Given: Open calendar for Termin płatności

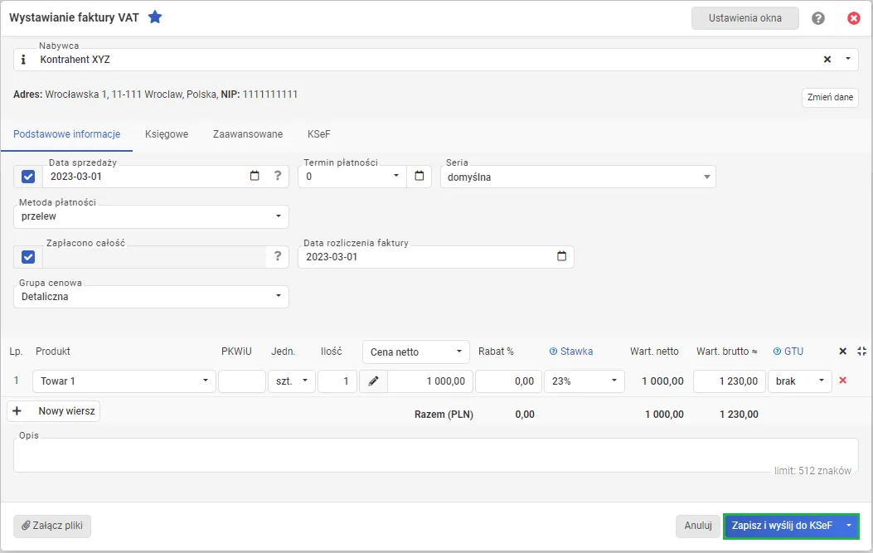Looking at the screenshot, I should [419, 176].
